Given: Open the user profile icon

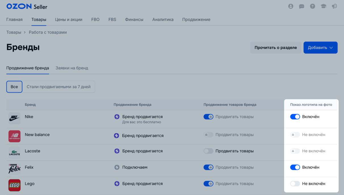Looking at the screenshot, I should (x=290, y=6).
